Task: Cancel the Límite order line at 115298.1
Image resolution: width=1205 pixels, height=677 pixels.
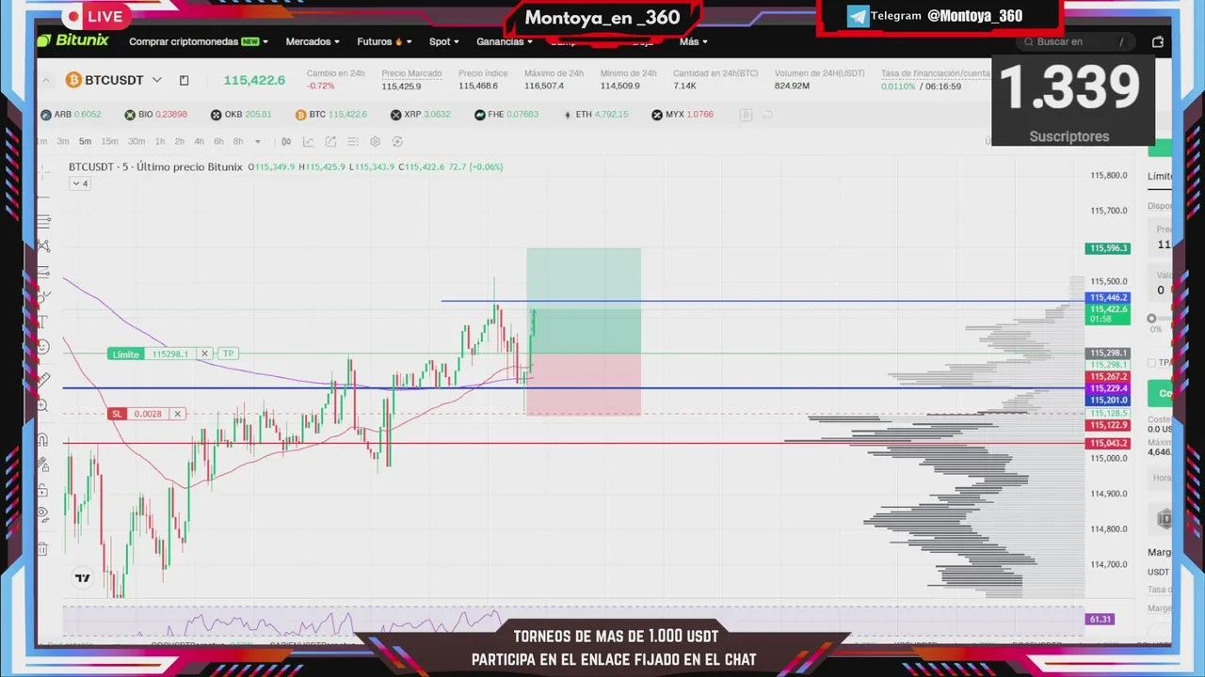Action: (204, 354)
